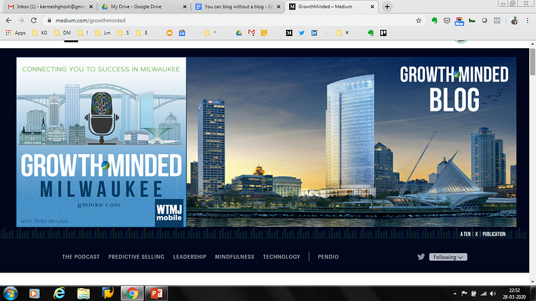Click the address bar showing medium.com/growthminded
Screen dimensions: 536x301
coord(233,20)
